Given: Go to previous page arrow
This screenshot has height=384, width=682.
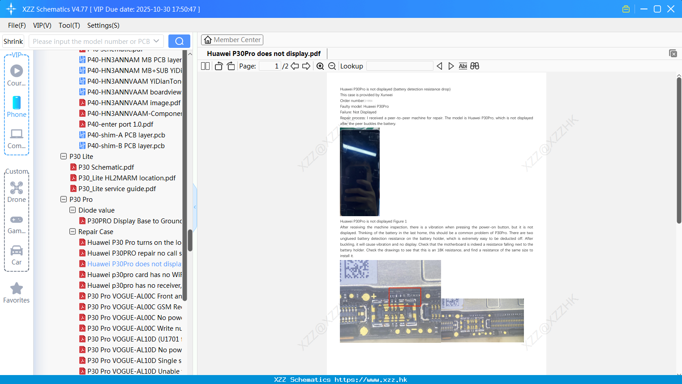Looking at the screenshot, I should point(295,66).
